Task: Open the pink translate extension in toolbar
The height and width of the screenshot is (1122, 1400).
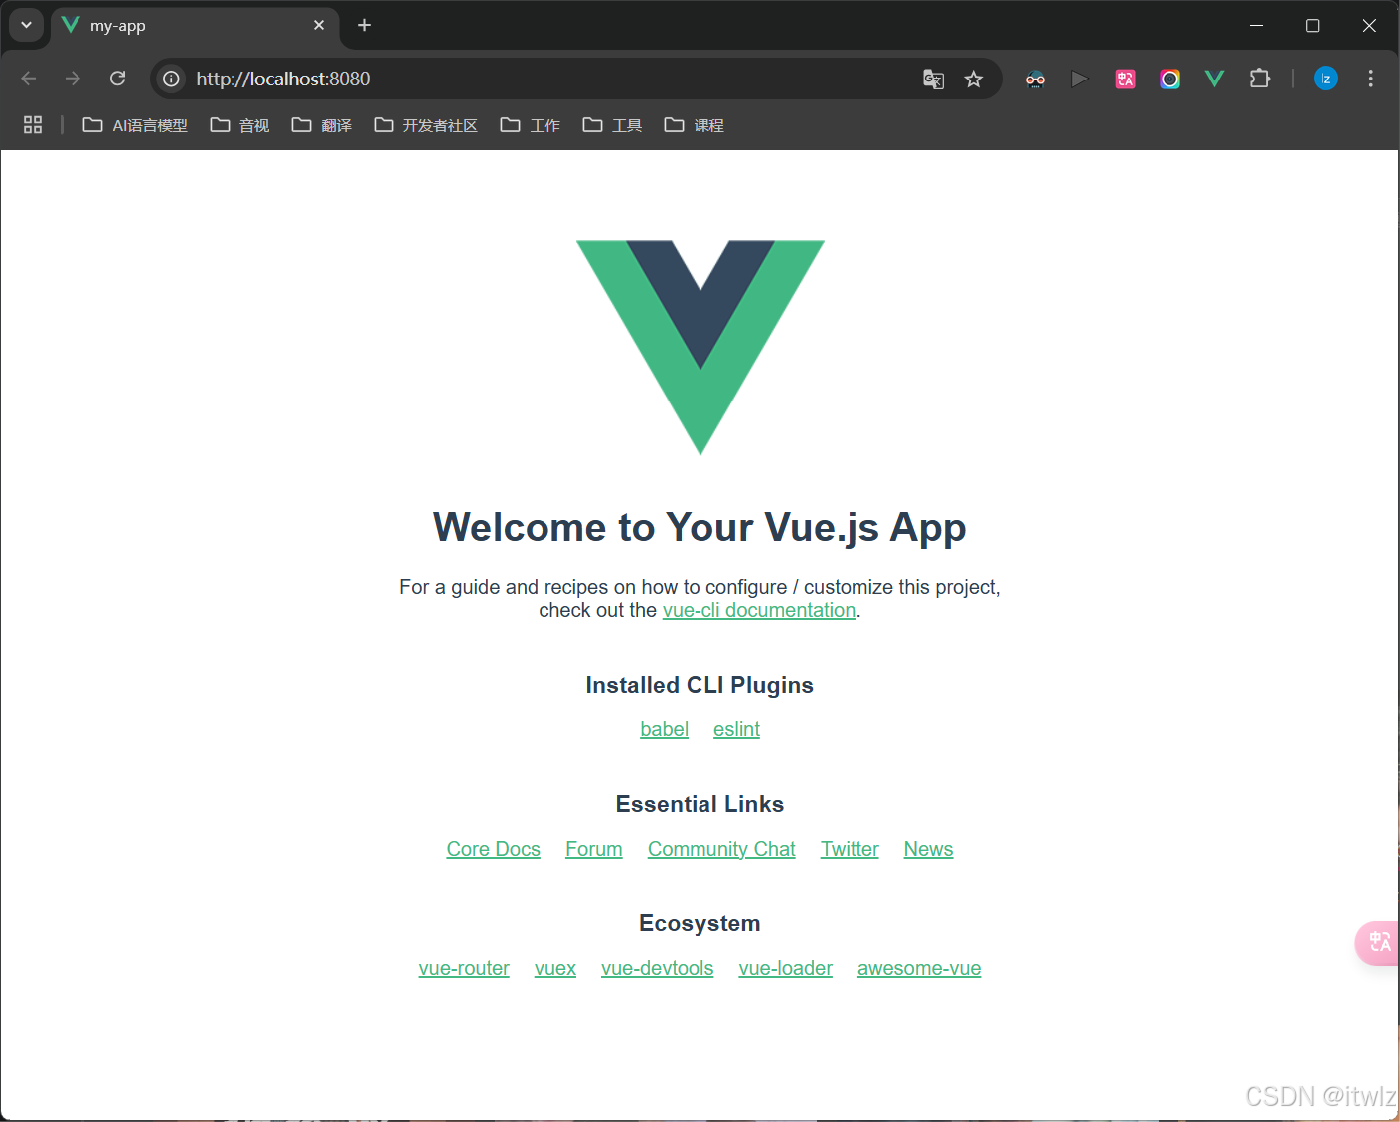Action: tap(1125, 79)
